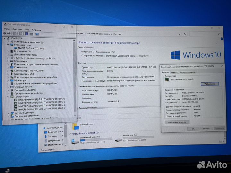Click the blue help icon in System window

[x=222, y=39]
